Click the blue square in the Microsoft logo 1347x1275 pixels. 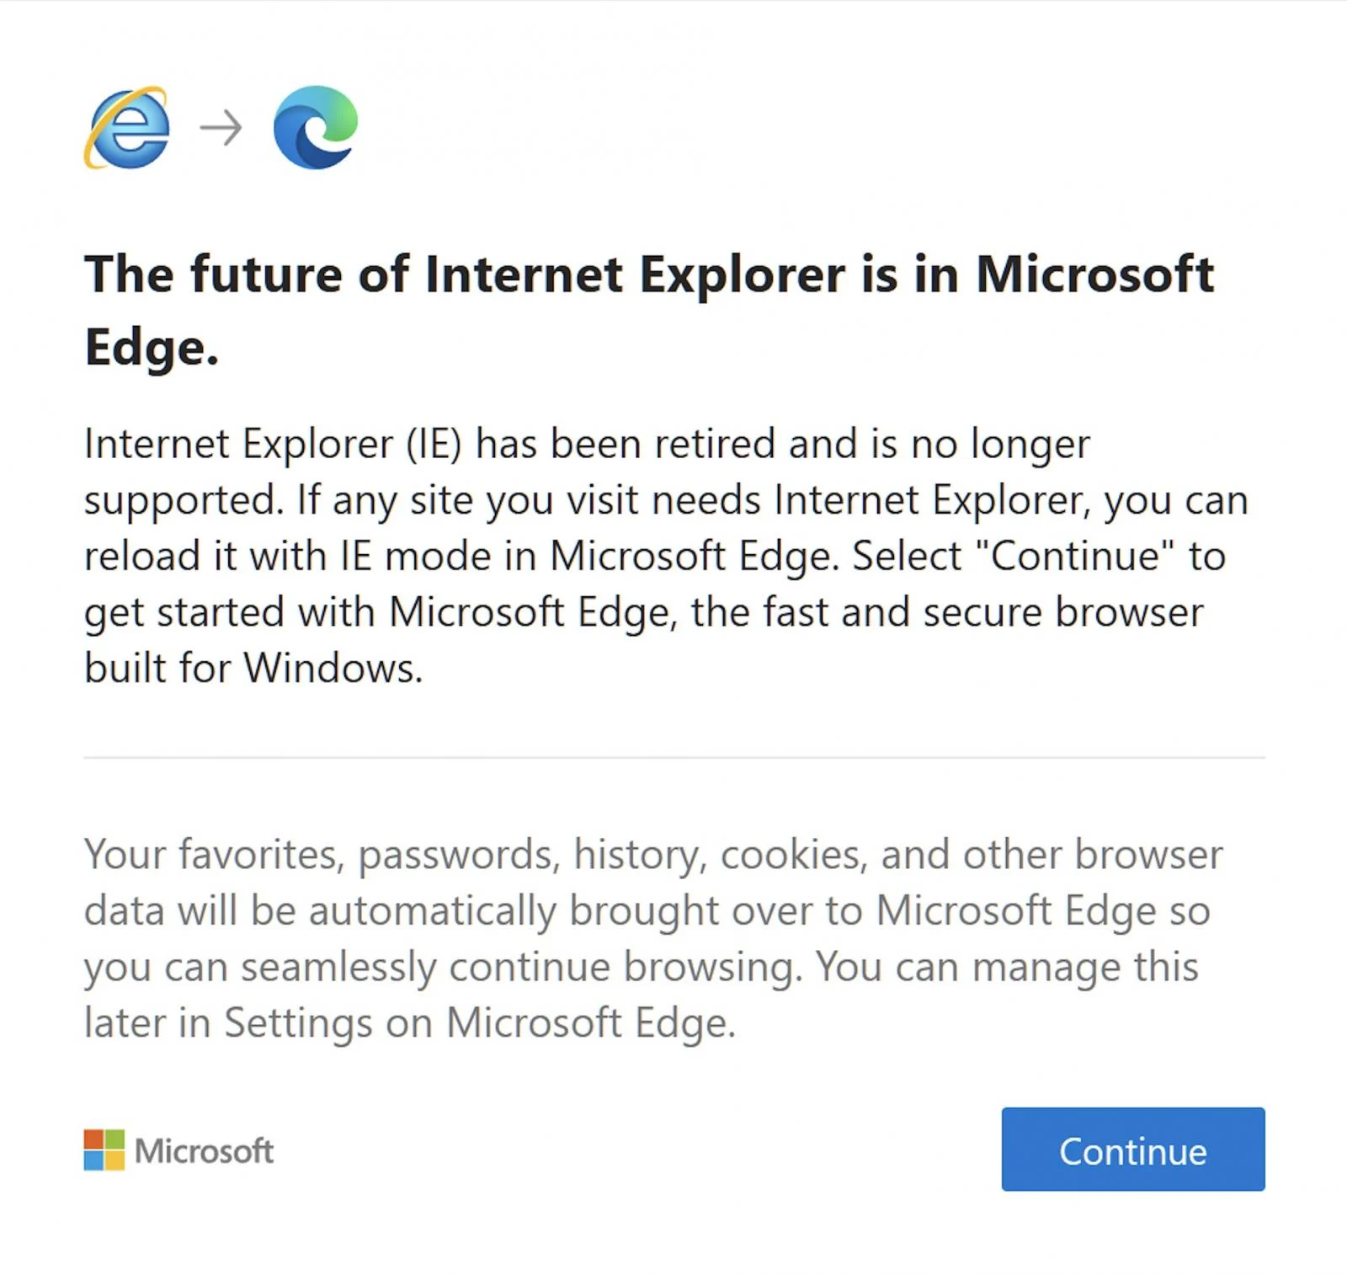93,1162
